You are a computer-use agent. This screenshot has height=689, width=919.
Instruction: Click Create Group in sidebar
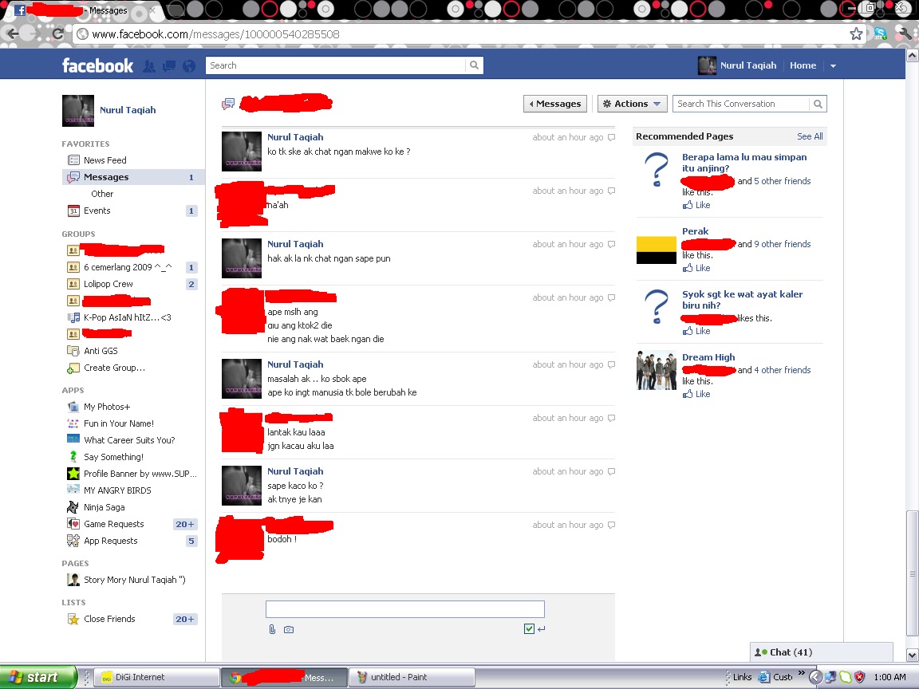pyautogui.click(x=114, y=368)
